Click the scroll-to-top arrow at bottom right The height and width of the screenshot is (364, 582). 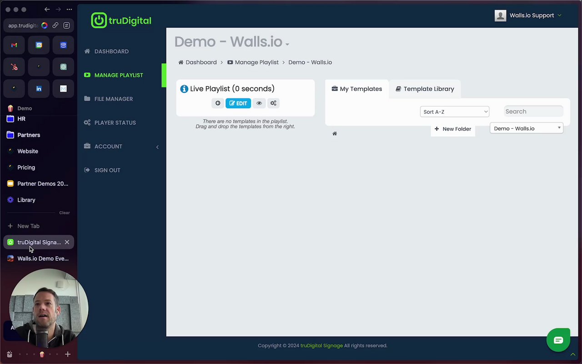[x=573, y=354]
